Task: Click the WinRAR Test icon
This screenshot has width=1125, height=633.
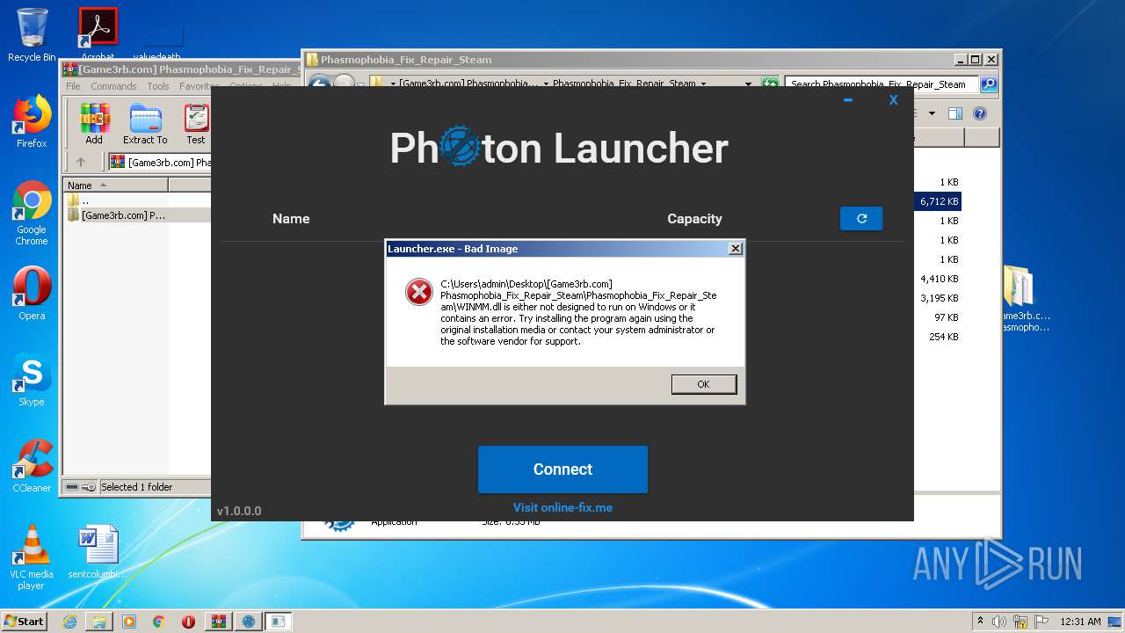Action: click(x=196, y=124)
